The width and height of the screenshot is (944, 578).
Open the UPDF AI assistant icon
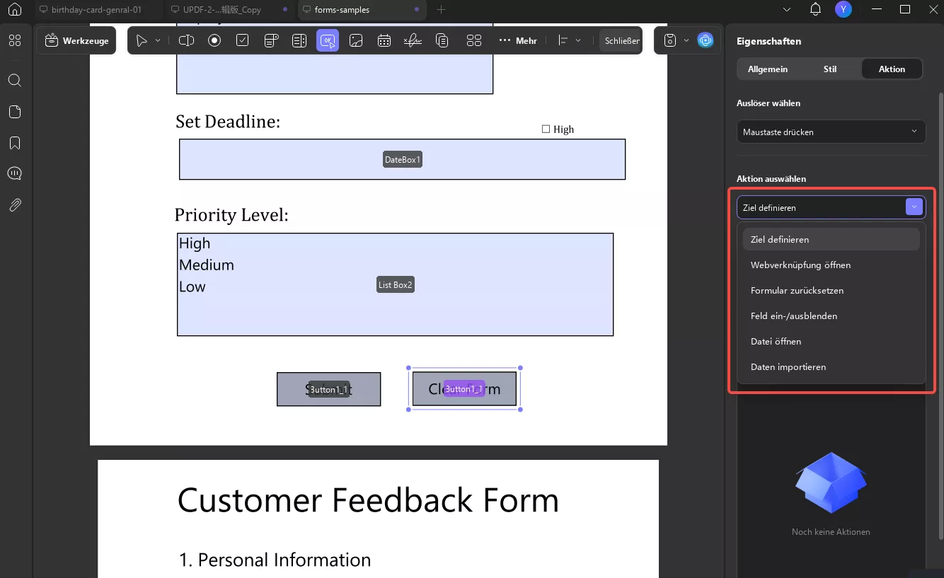pos(706,40)
